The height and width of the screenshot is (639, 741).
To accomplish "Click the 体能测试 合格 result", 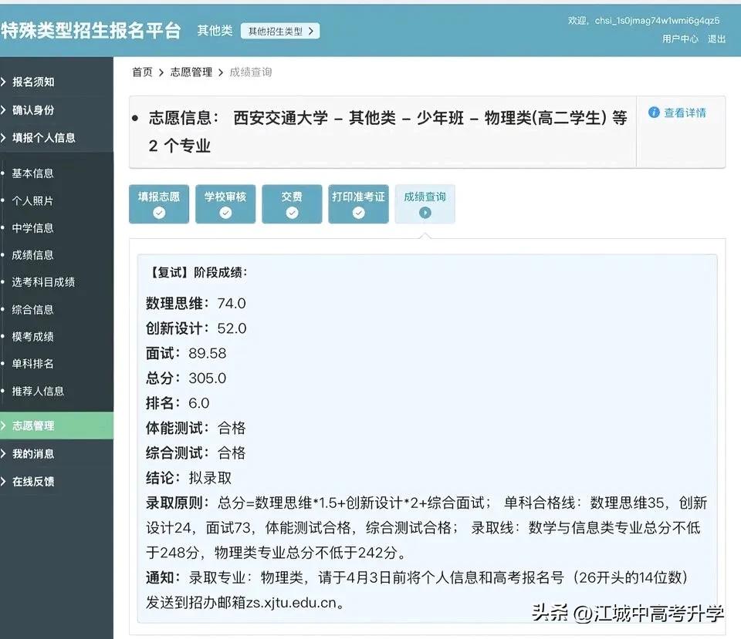I will 232,428.
